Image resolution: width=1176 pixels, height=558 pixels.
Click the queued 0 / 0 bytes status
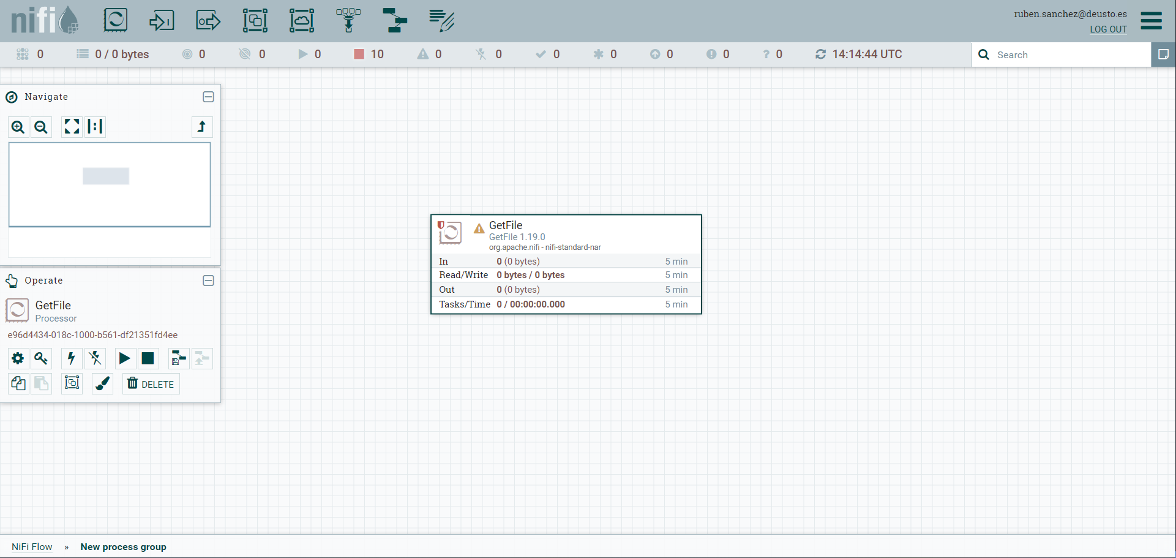click(113, 55)
